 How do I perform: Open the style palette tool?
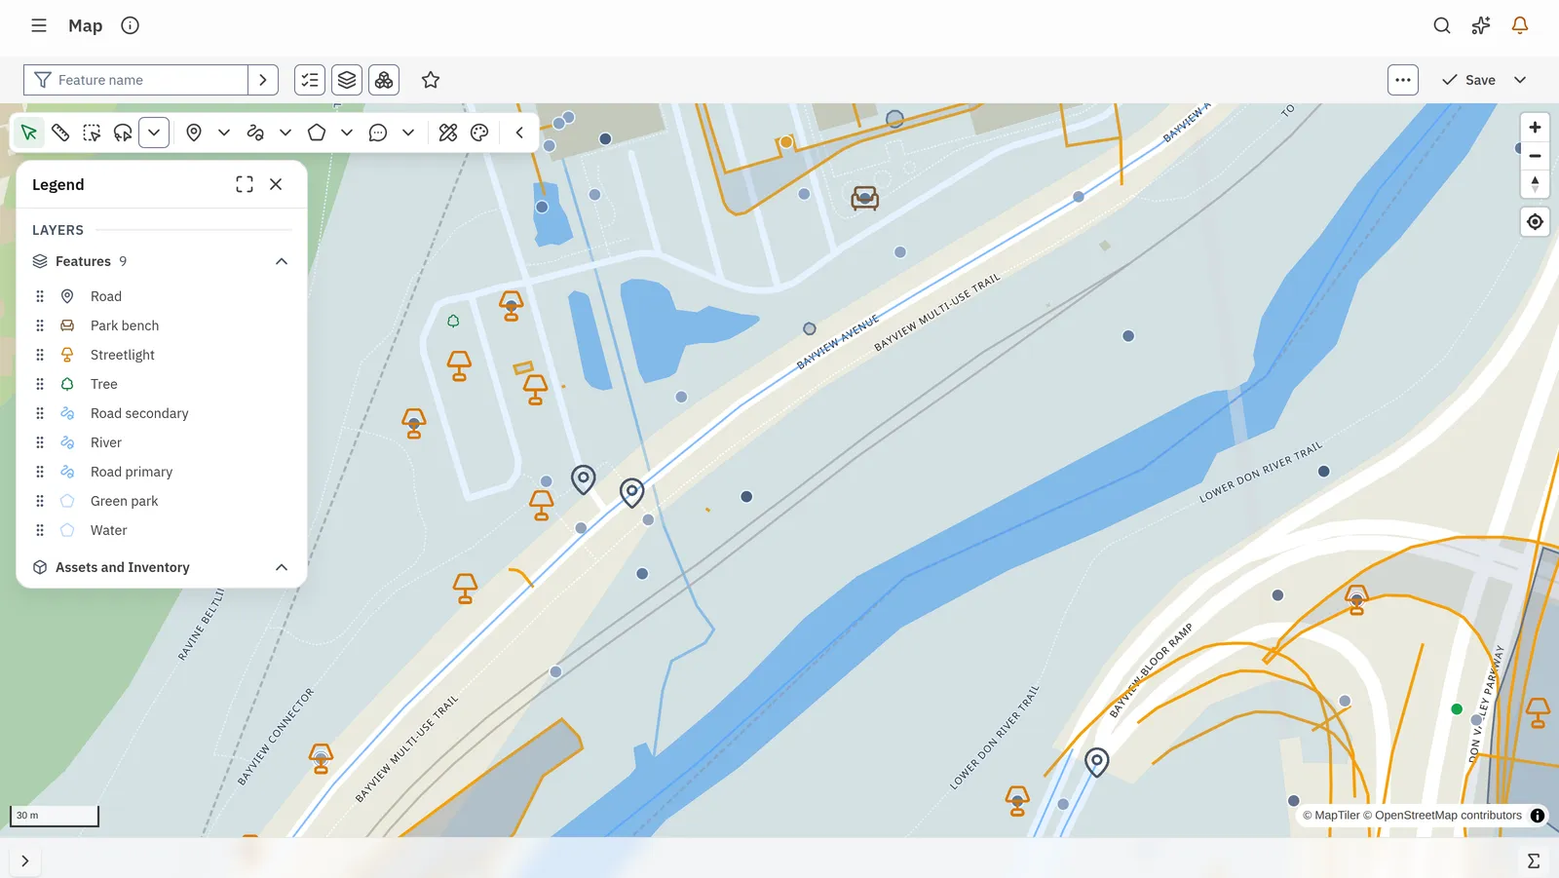[479, 133]
